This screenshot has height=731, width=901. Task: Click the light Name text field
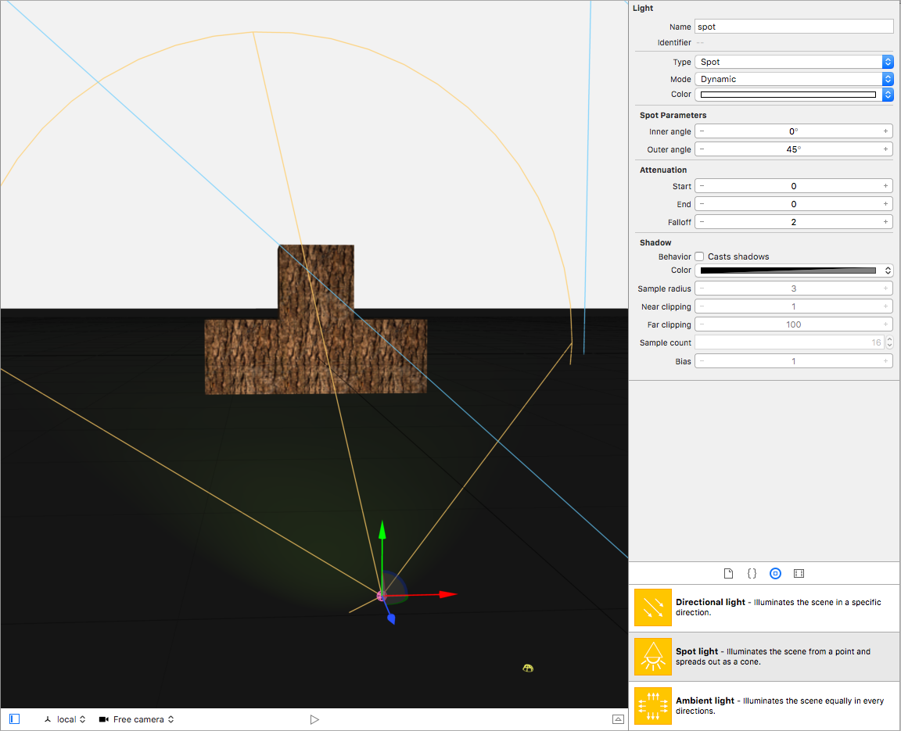tap(793, 27)
